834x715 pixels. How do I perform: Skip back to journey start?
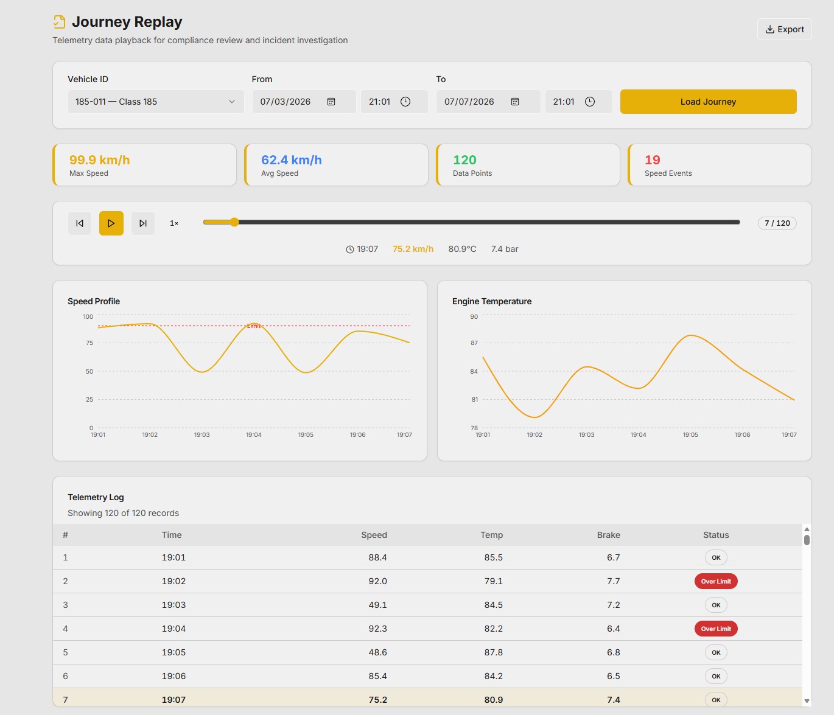click(80, 223)
